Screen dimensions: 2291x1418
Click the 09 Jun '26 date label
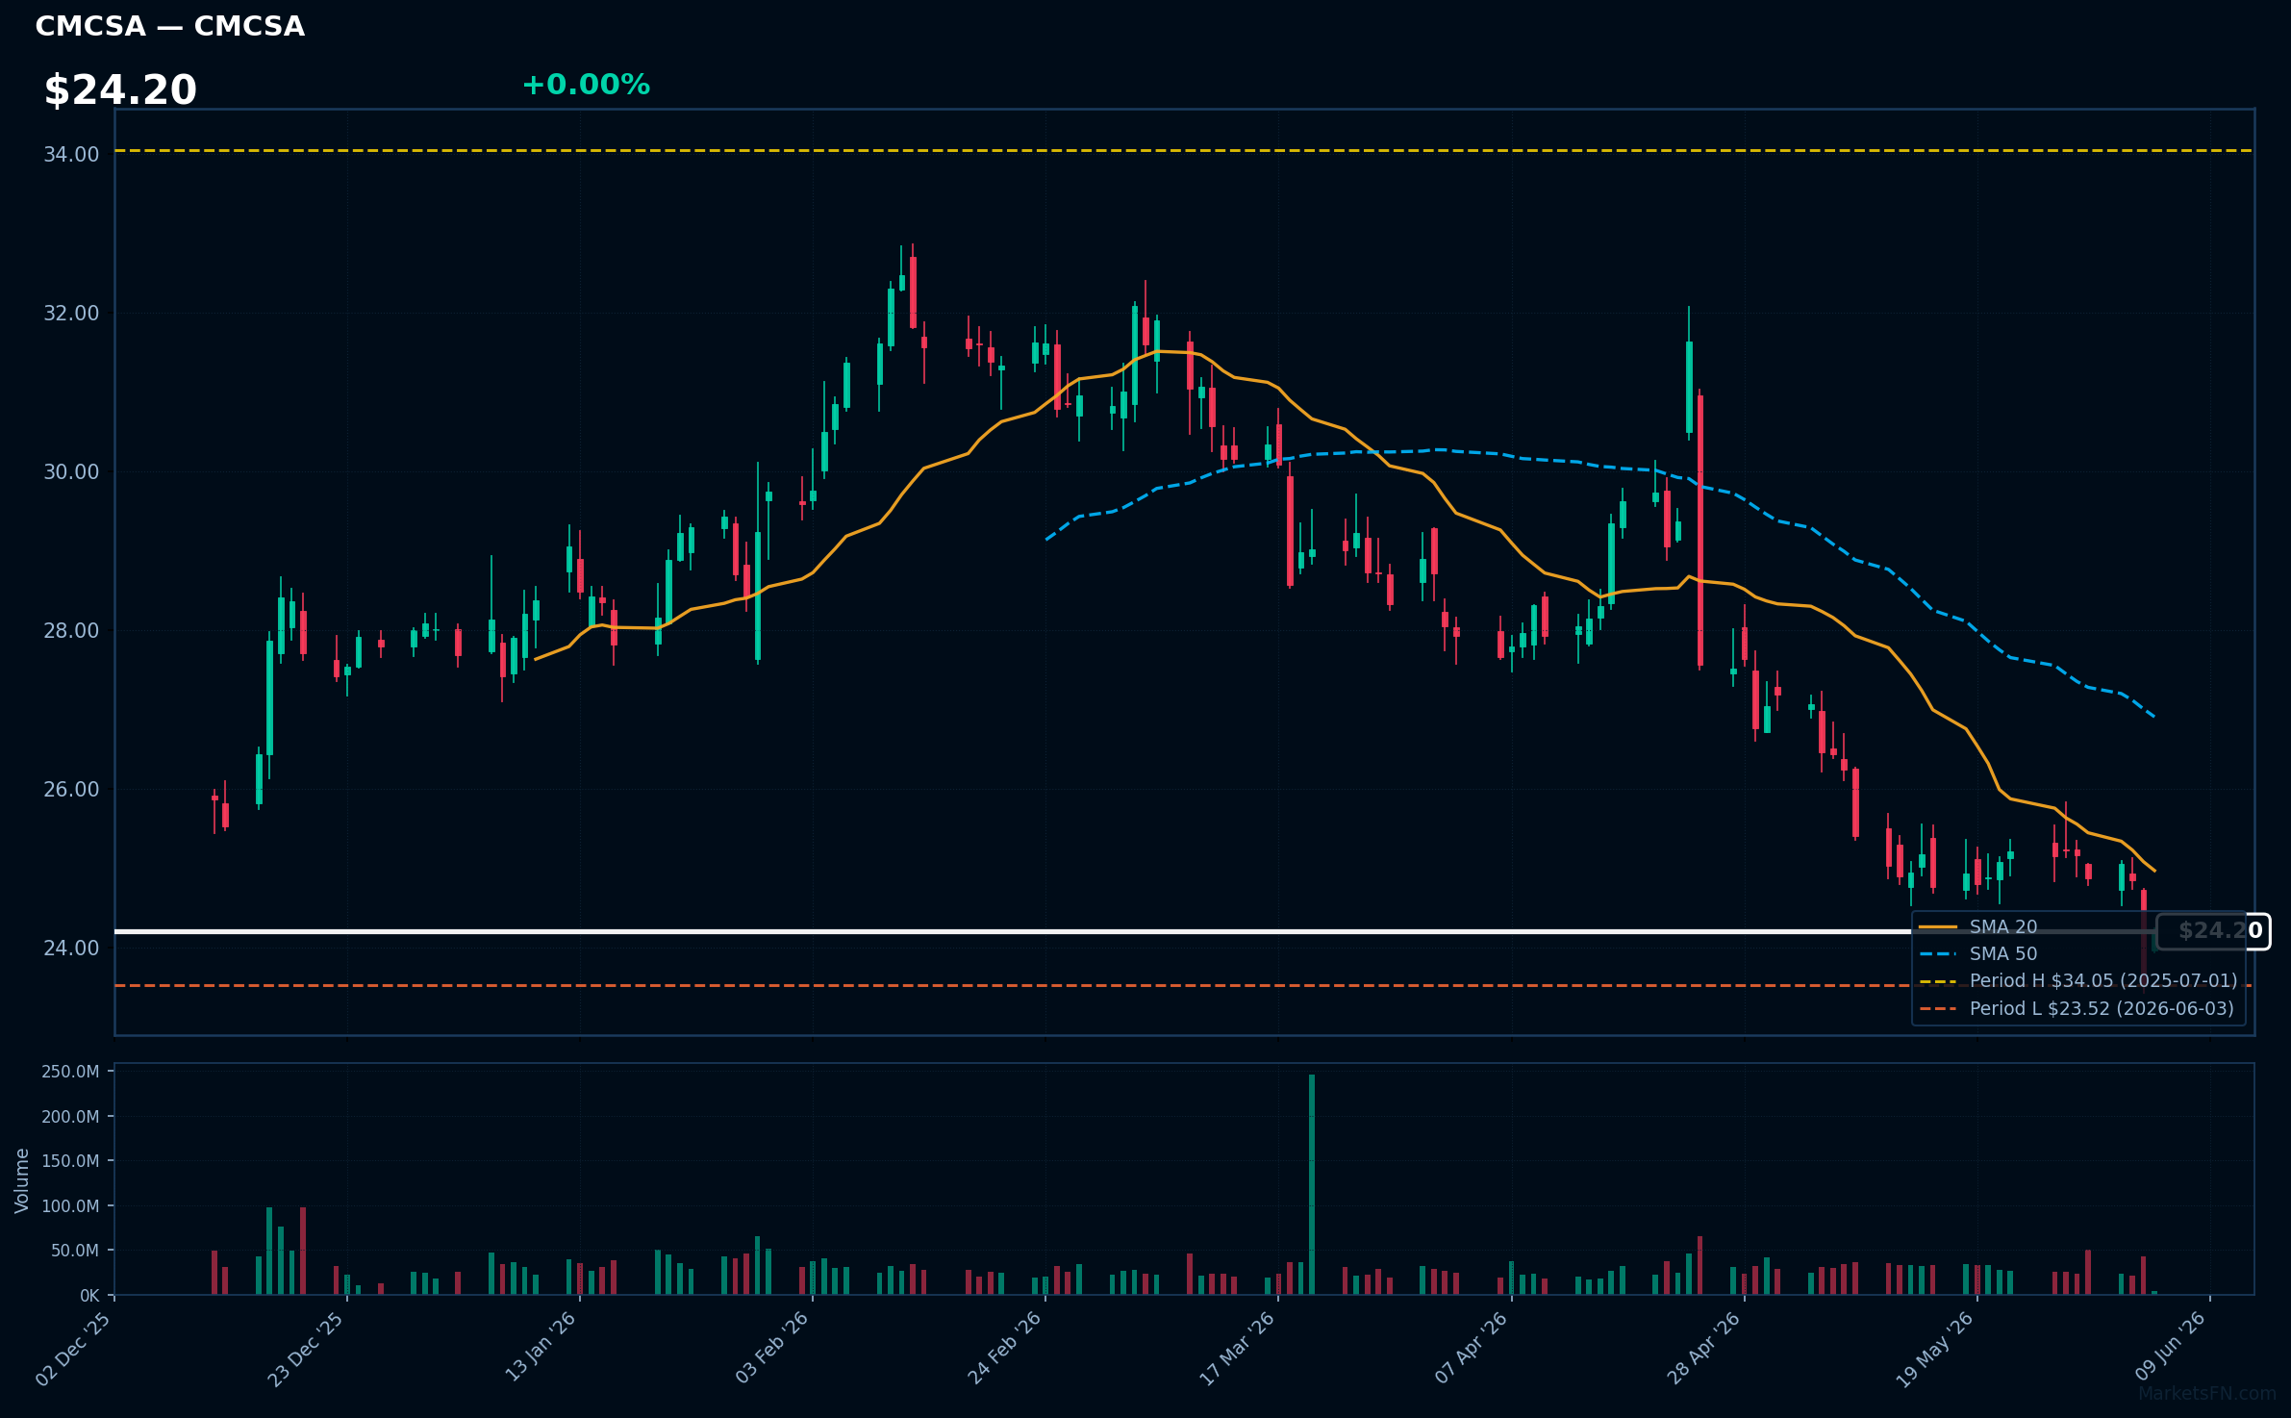tap(2170, 1348)
